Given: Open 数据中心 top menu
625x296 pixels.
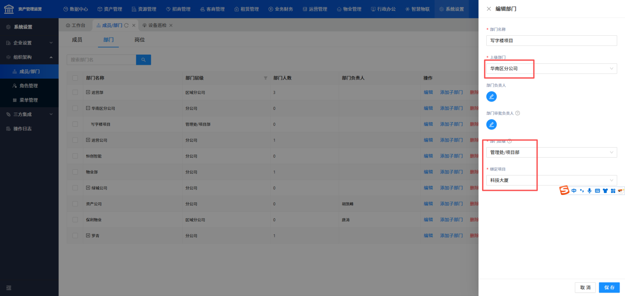Looking at the screenshot, I should pos(75,9).
